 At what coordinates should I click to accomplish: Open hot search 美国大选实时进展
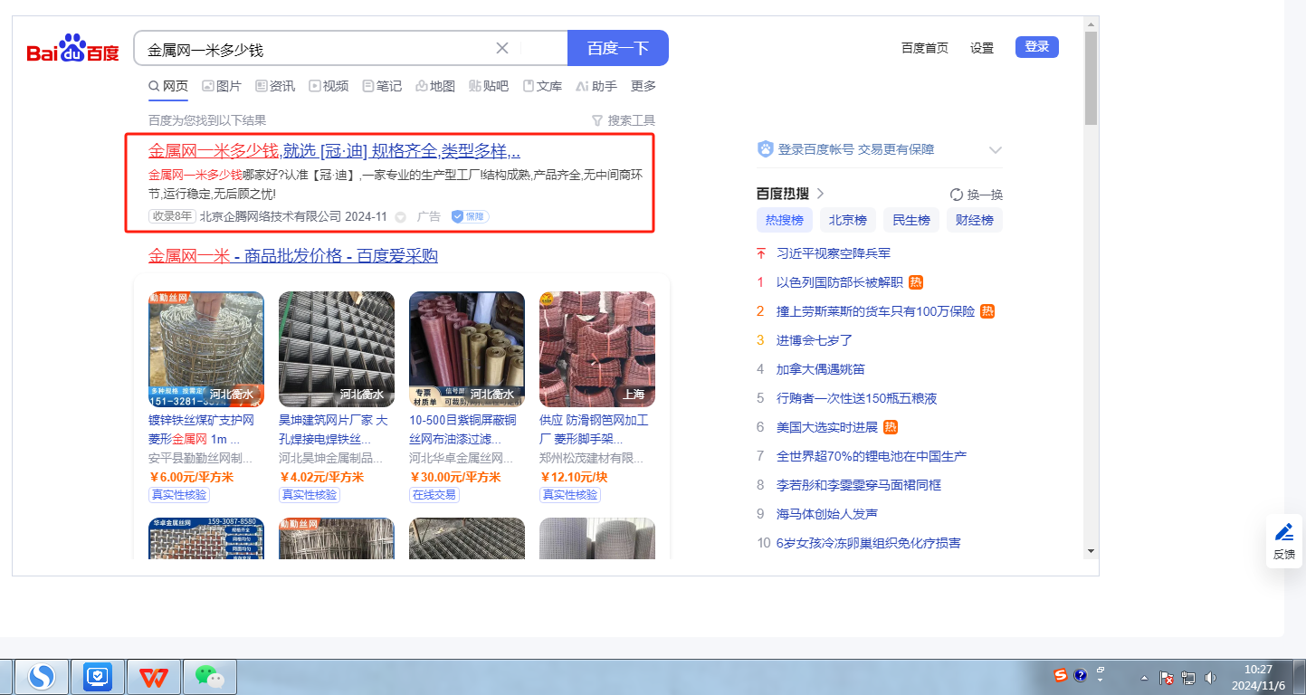click(x=827, y=427)
